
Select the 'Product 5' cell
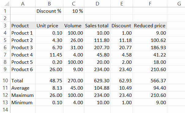click(23, 62)
